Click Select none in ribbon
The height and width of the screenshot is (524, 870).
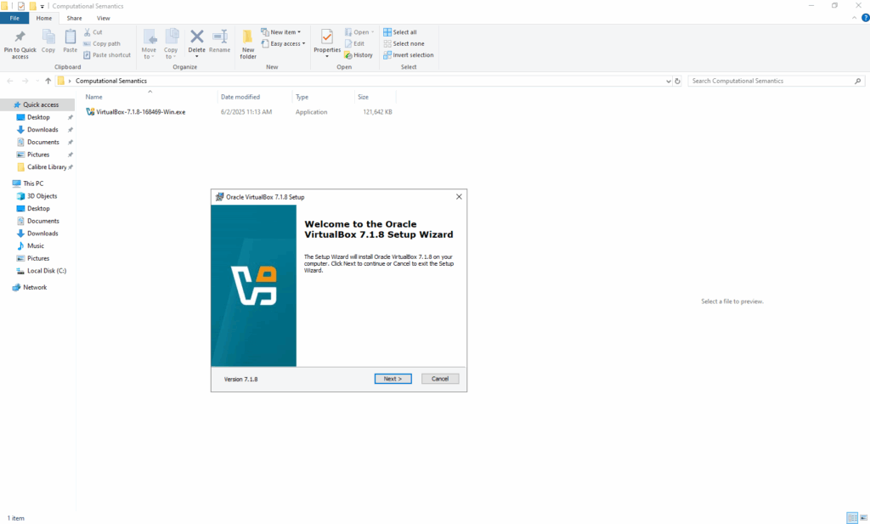(404, 44)
